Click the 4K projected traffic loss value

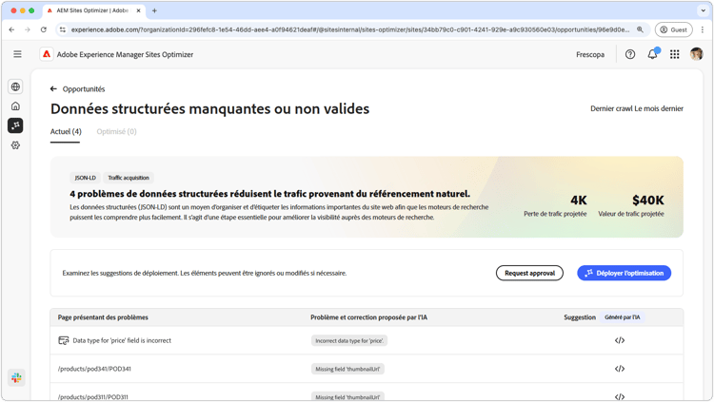(x=578, y=201)
